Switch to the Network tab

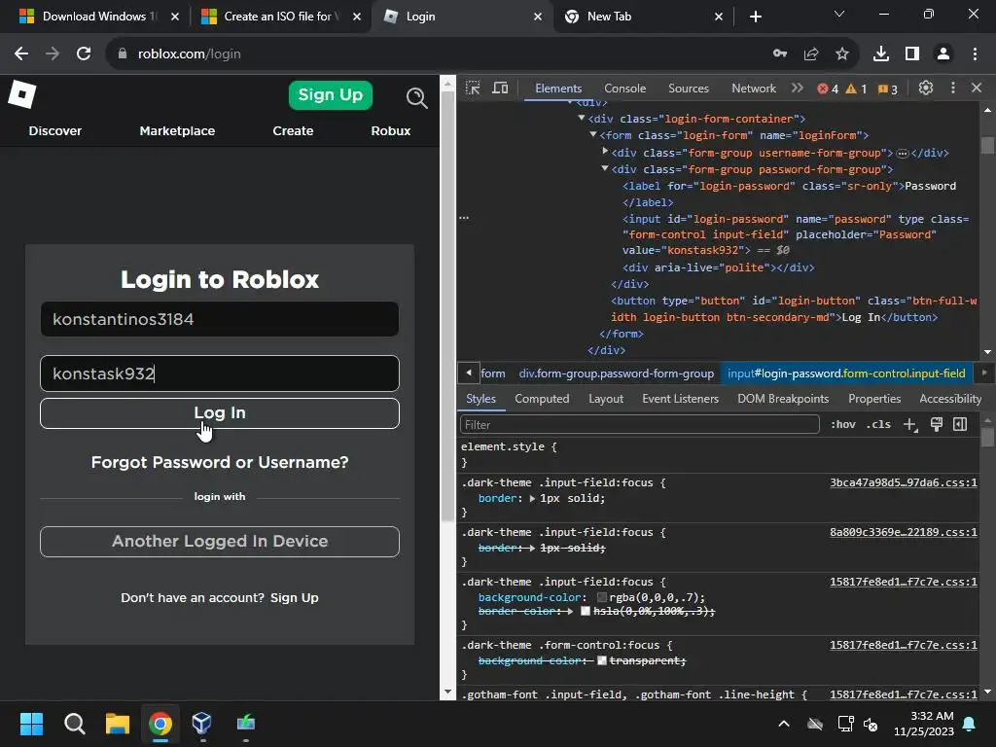coord(754,89)
